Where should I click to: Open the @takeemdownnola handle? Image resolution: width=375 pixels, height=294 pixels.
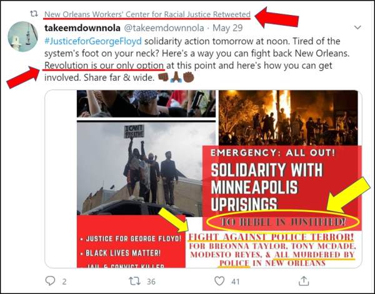click(x=163, y=28)
